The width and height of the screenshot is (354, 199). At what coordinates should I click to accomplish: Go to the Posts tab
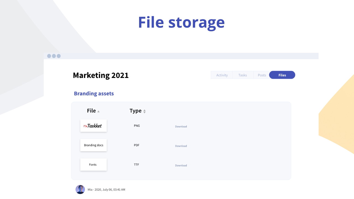pyautogui.click(x=262, y=75)
